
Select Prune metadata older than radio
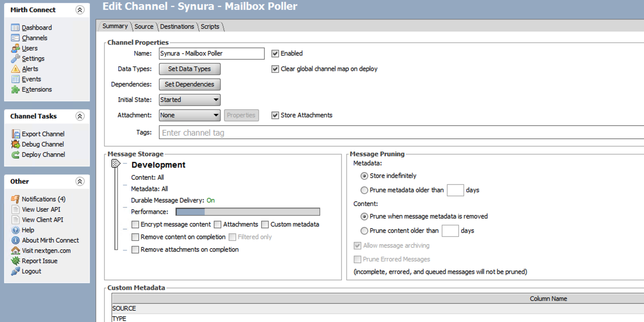click(363, 190)
